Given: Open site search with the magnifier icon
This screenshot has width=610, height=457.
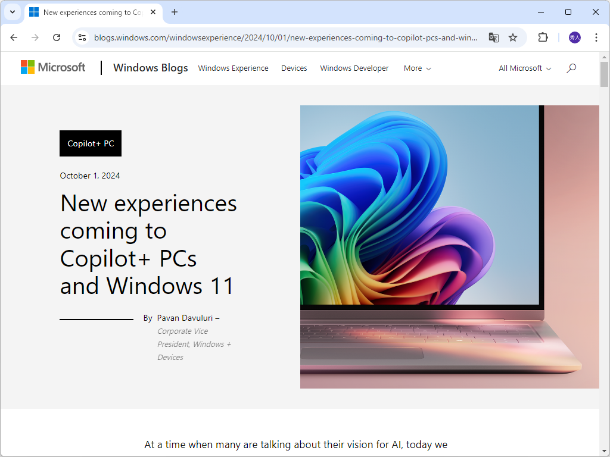Looking at the screenshot, I should coord(571,68).
